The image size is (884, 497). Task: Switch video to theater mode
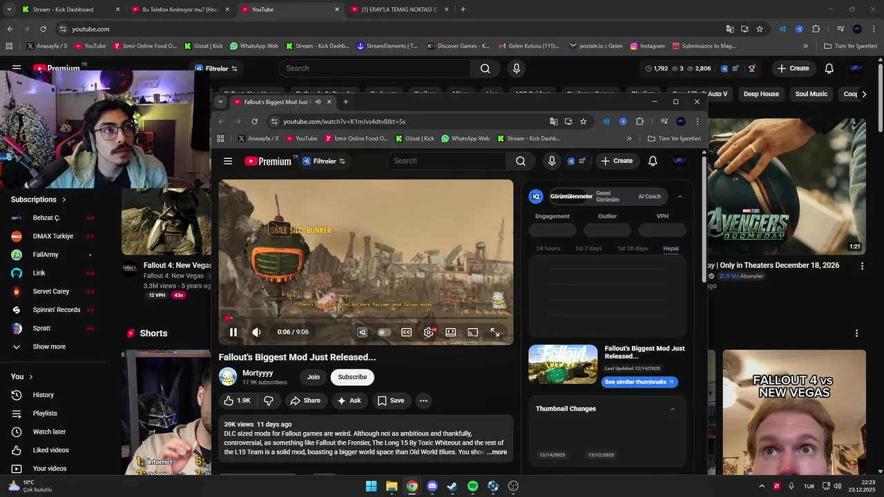[450, 332]
